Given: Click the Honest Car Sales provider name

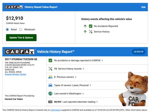Looking at the screenshot, I should point(14,99).
